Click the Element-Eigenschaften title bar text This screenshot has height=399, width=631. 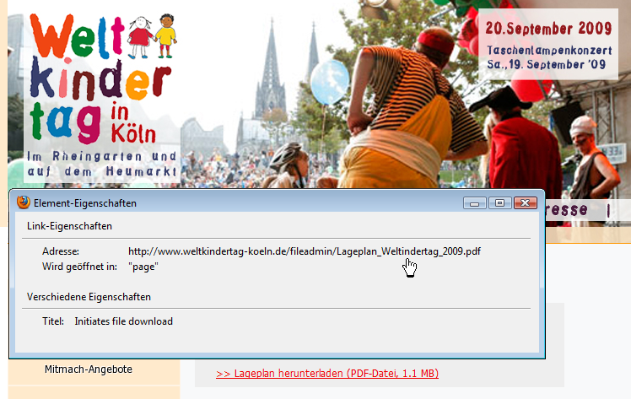[x=85, y=203]
